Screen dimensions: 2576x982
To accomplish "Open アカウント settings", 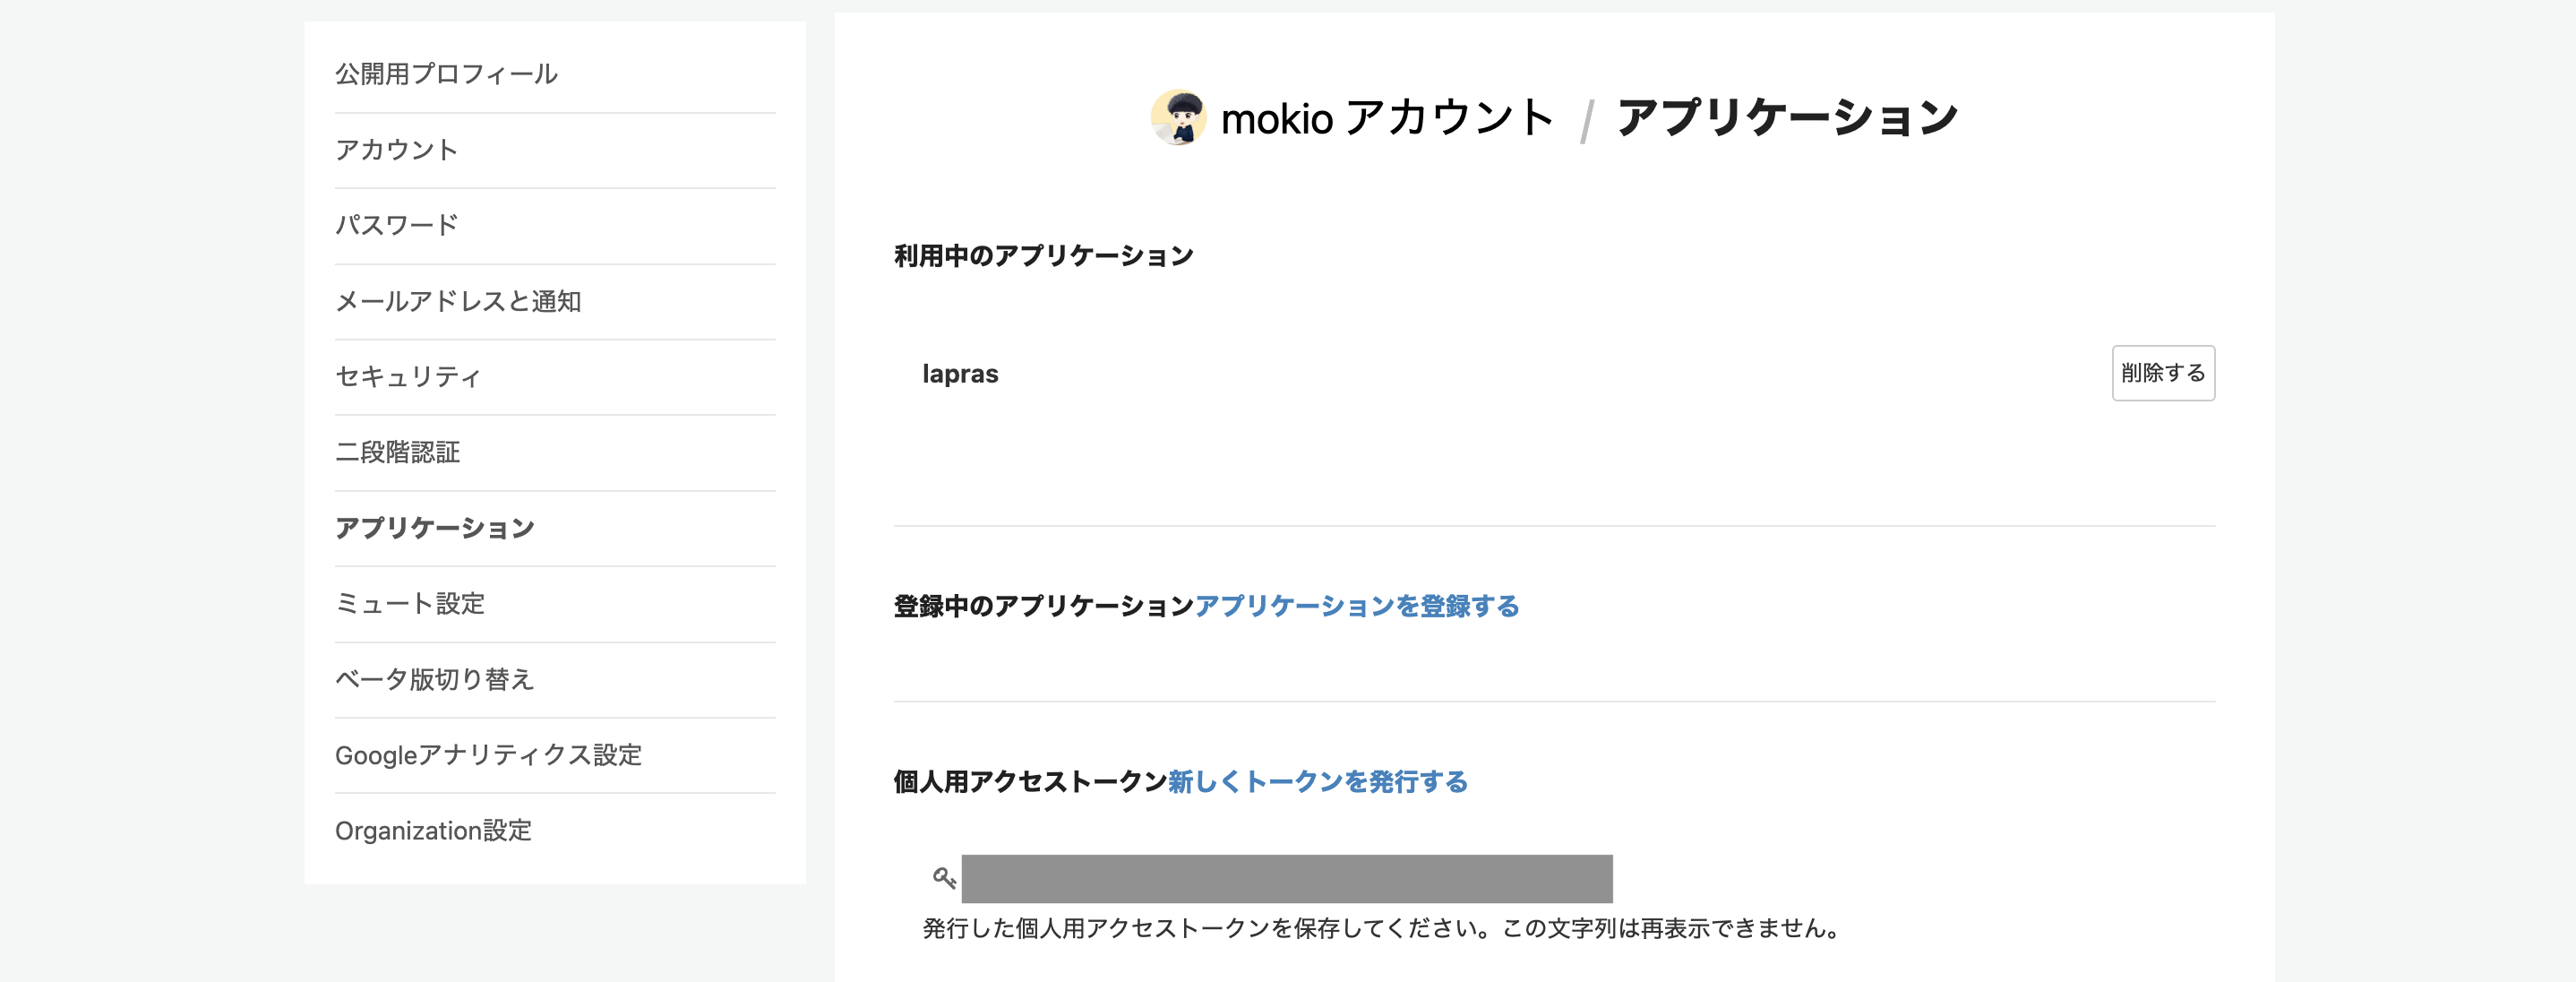I will click(x=397, y=149).
